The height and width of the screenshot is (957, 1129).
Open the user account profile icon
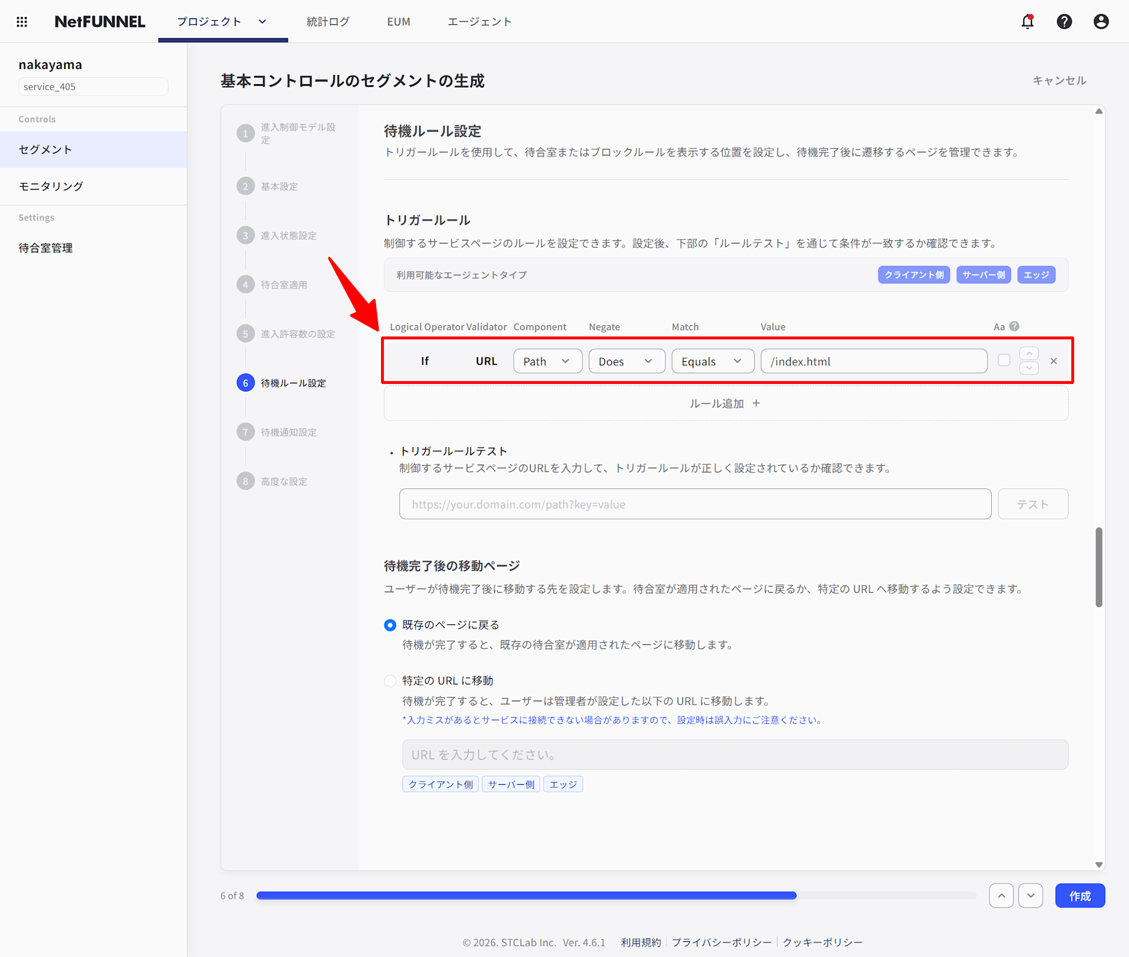[x=1101, y=21]
